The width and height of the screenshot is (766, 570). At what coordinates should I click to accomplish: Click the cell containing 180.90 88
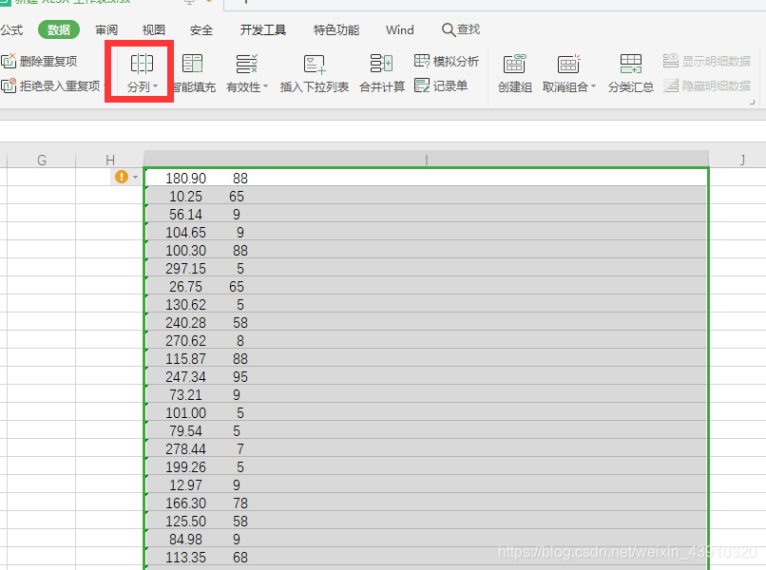click(427, 178)
